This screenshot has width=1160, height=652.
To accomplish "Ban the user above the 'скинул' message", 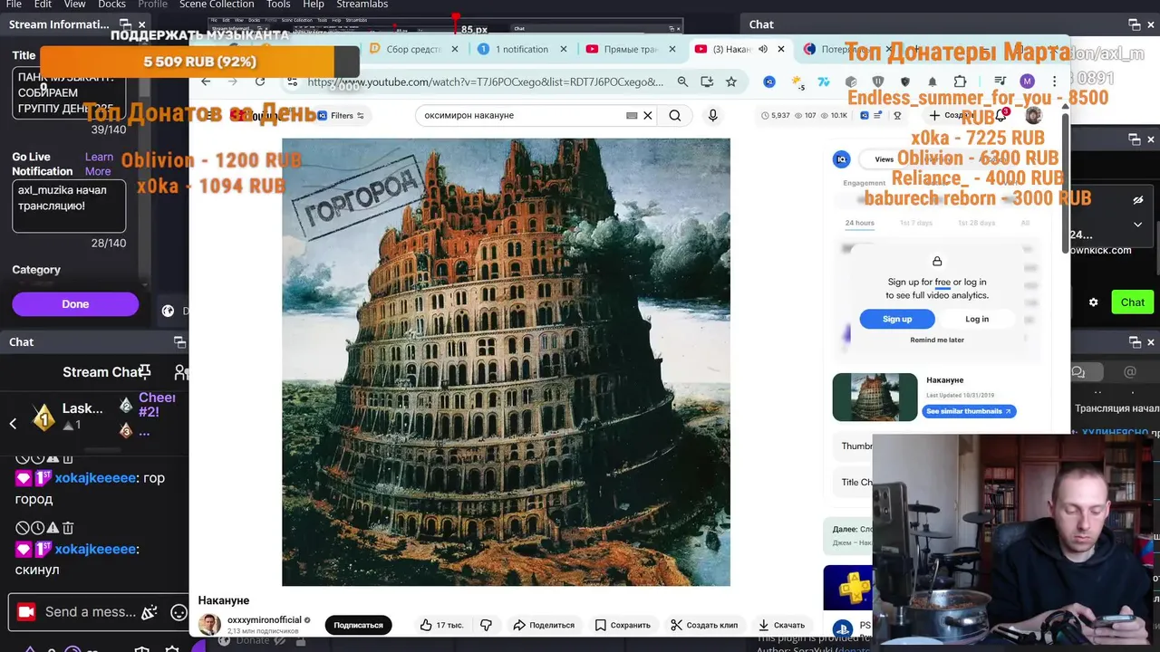I will [22, 528].
